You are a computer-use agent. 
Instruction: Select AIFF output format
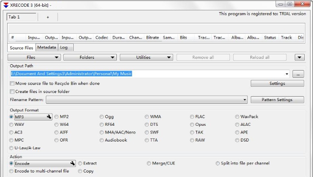point(57,133)
